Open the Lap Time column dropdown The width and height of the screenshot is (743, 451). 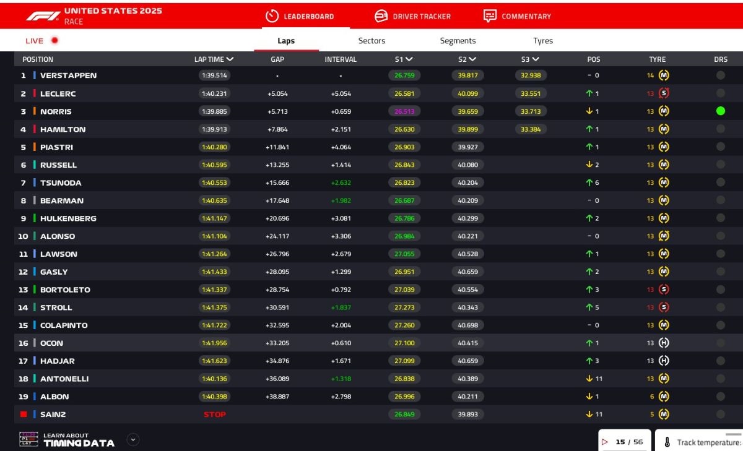[x=230, y=59]
